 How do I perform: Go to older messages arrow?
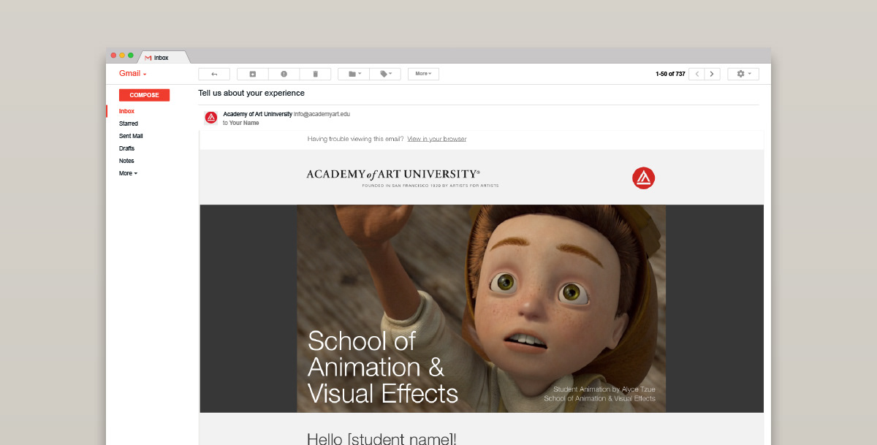(x=713, y=74)
